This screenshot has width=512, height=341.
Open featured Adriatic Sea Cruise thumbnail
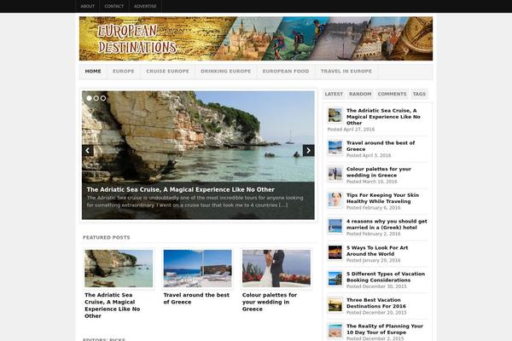(119, 269)
